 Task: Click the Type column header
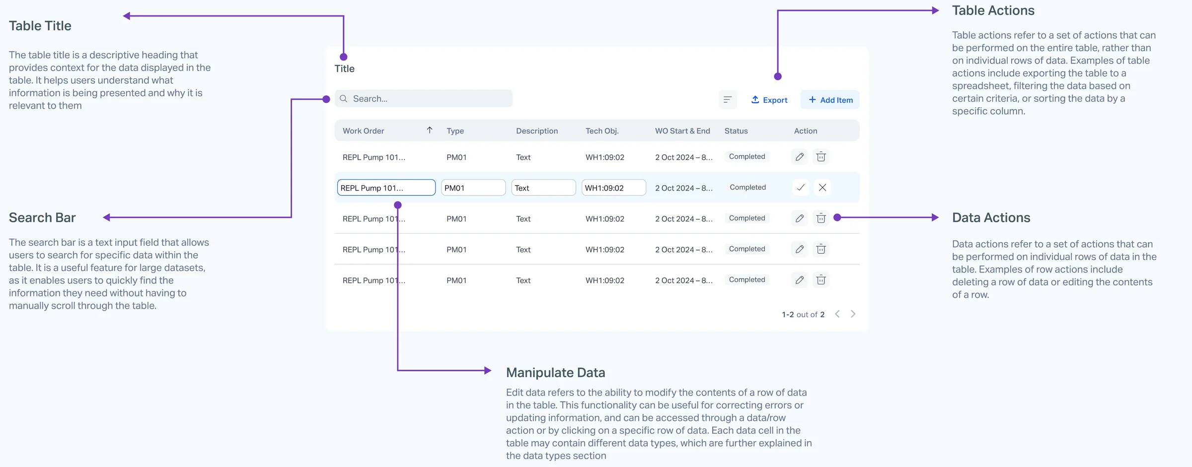[455, 131]
